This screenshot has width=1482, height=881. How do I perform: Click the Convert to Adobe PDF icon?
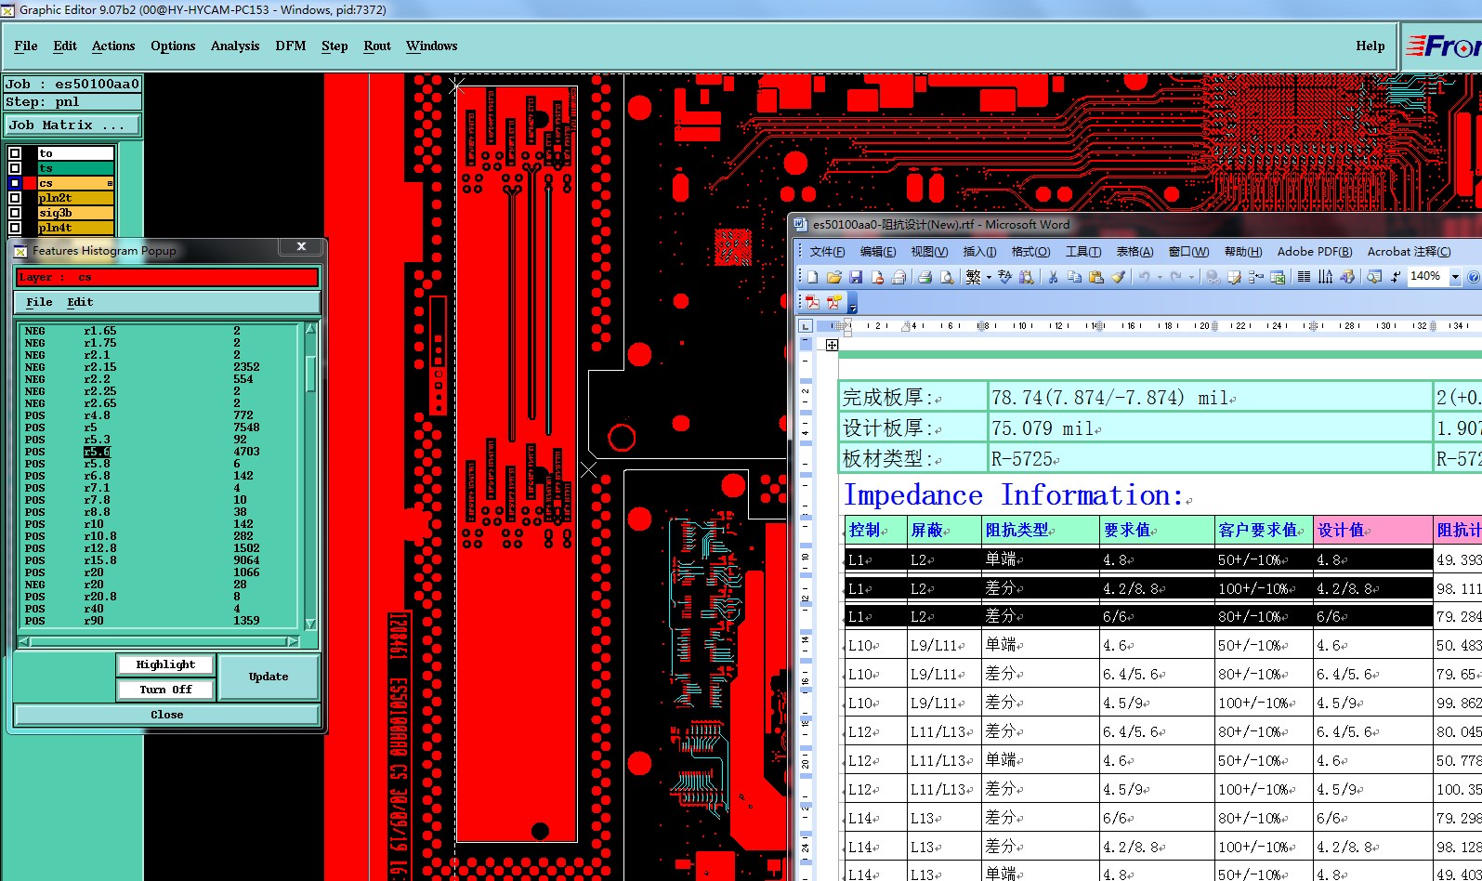(813, 302)
